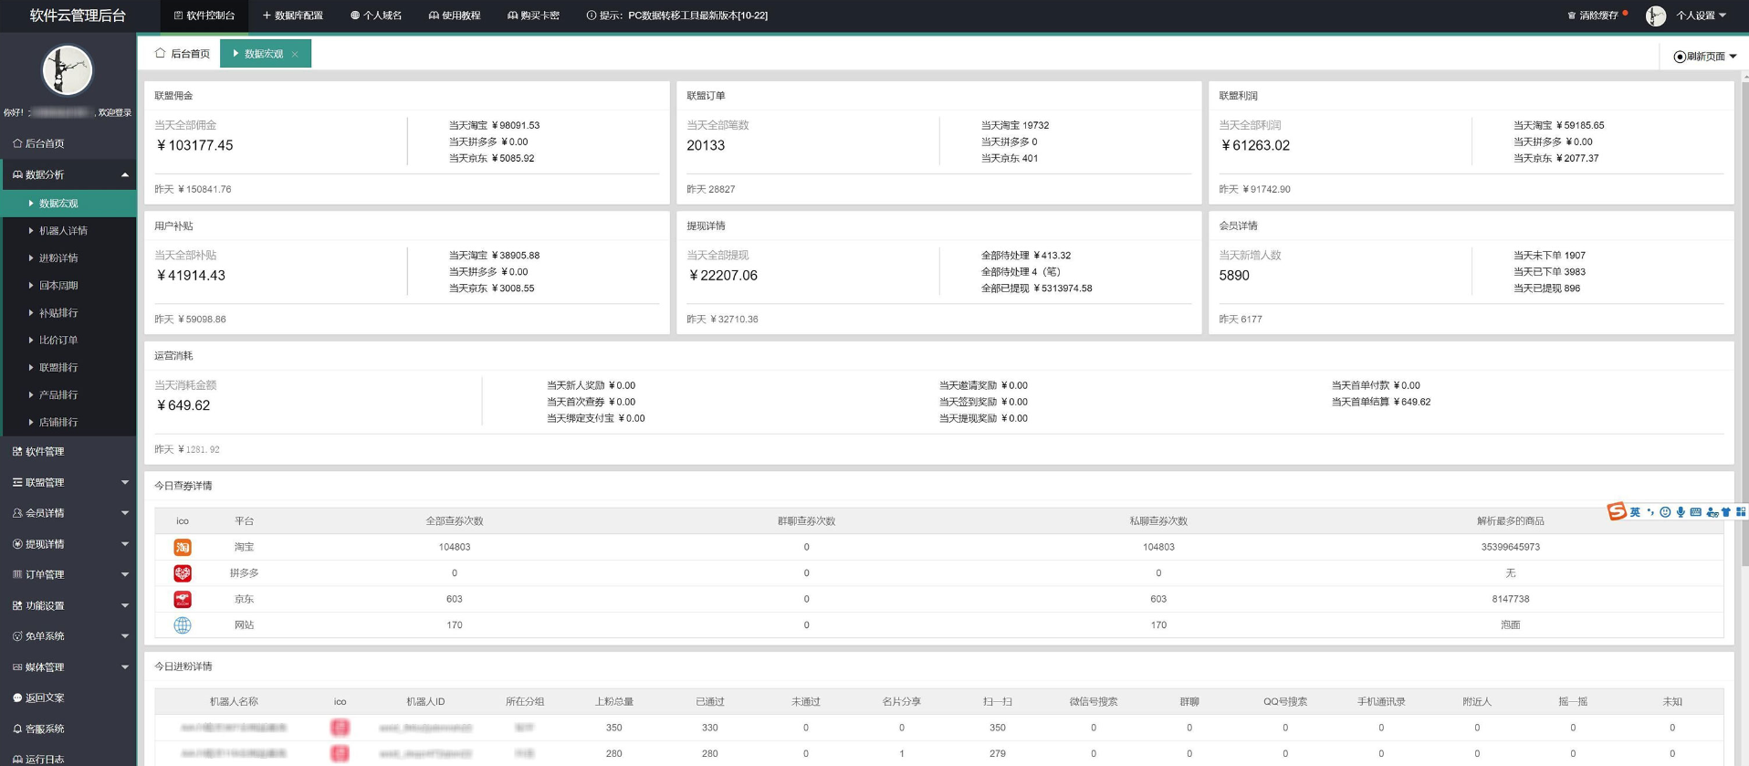This screenshot has height=766, width=1749.
Task: Collapse the 数据分析 sidebar section
Action: click(x=68, y=174)
